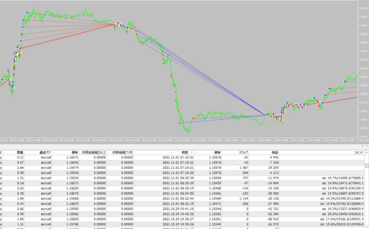This screenshot has width=369, height=229.
Task: Click chart scroll-left arrow below the chart
Action: coord(362,146)
